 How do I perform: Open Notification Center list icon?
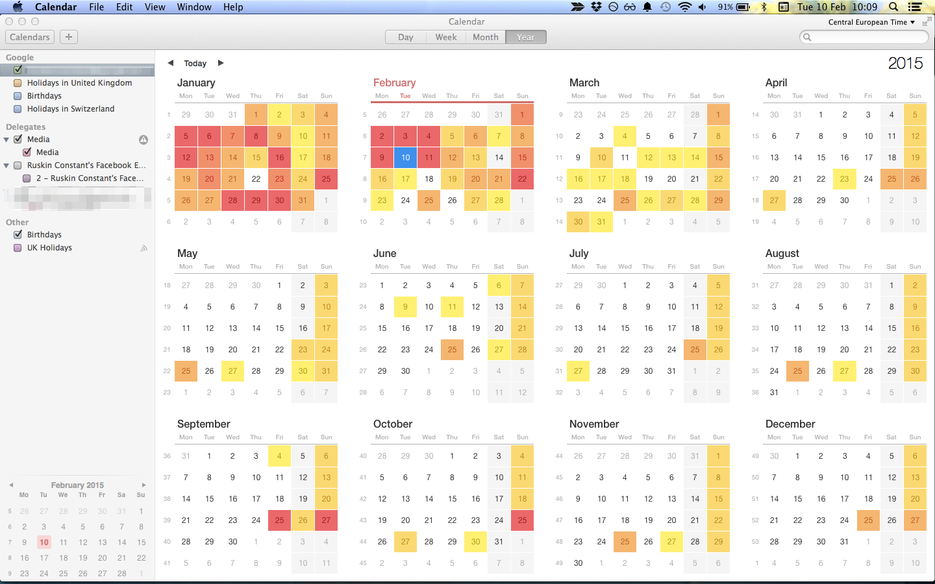pyautogui.click(x=915, y=6)
